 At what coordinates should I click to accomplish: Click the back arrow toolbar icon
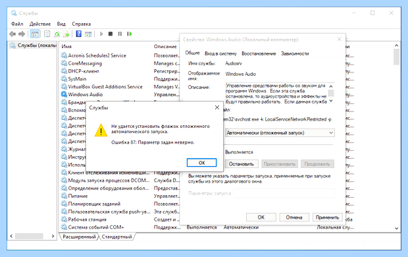(x=13, y=34)
